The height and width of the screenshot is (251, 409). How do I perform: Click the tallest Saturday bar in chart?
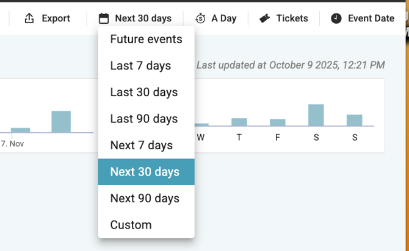[x=316, y=115]
